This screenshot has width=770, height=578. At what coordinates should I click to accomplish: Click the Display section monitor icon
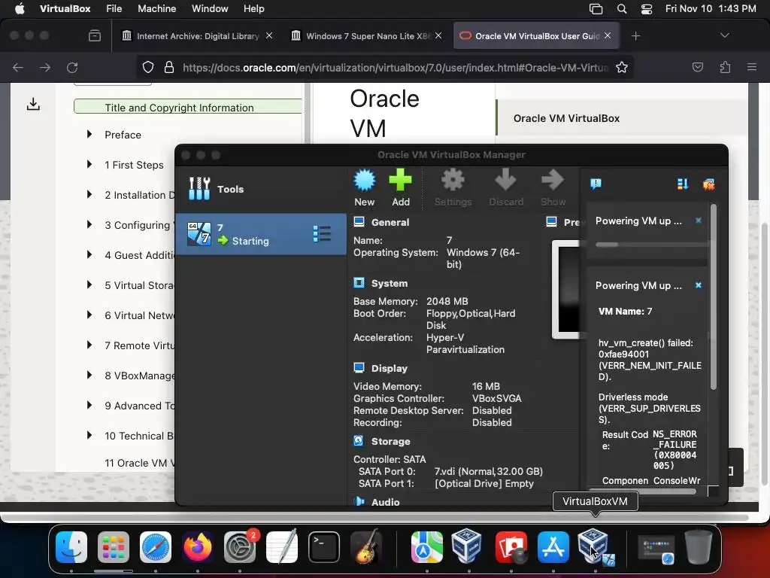click(359, 368)
